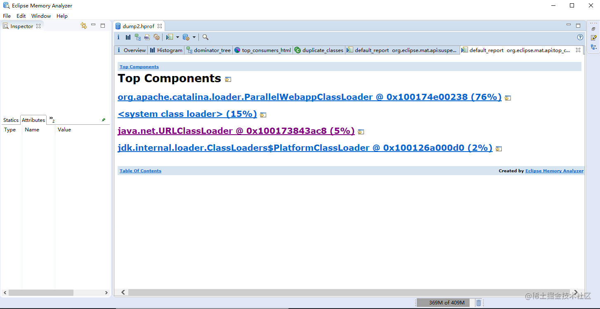Click the Name column header in Inspector
This screenshot has width=600, height=309.
pos(38,130)
